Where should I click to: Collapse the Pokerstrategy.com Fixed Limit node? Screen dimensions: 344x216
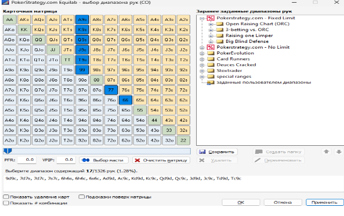click(x=202, y=18)
